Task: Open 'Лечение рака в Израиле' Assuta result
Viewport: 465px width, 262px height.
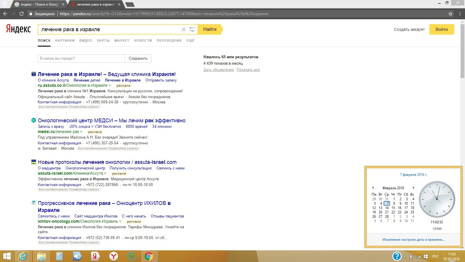Action: coord(107,74)
